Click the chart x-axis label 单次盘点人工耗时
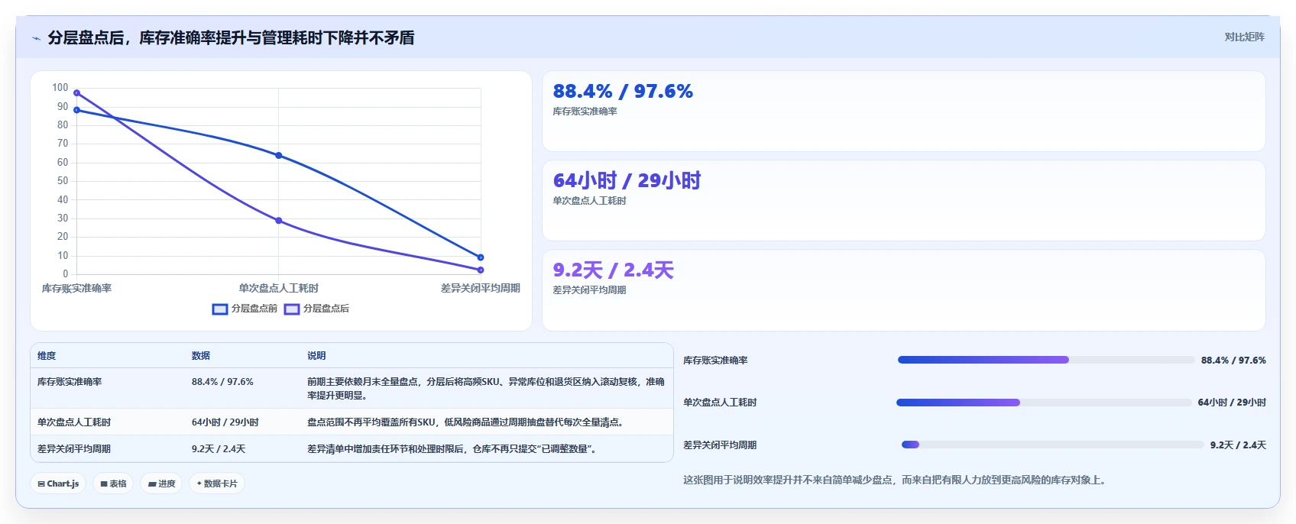Image resolution: width=1296 pixels, height=524 pixels. (x=279, y=289)
